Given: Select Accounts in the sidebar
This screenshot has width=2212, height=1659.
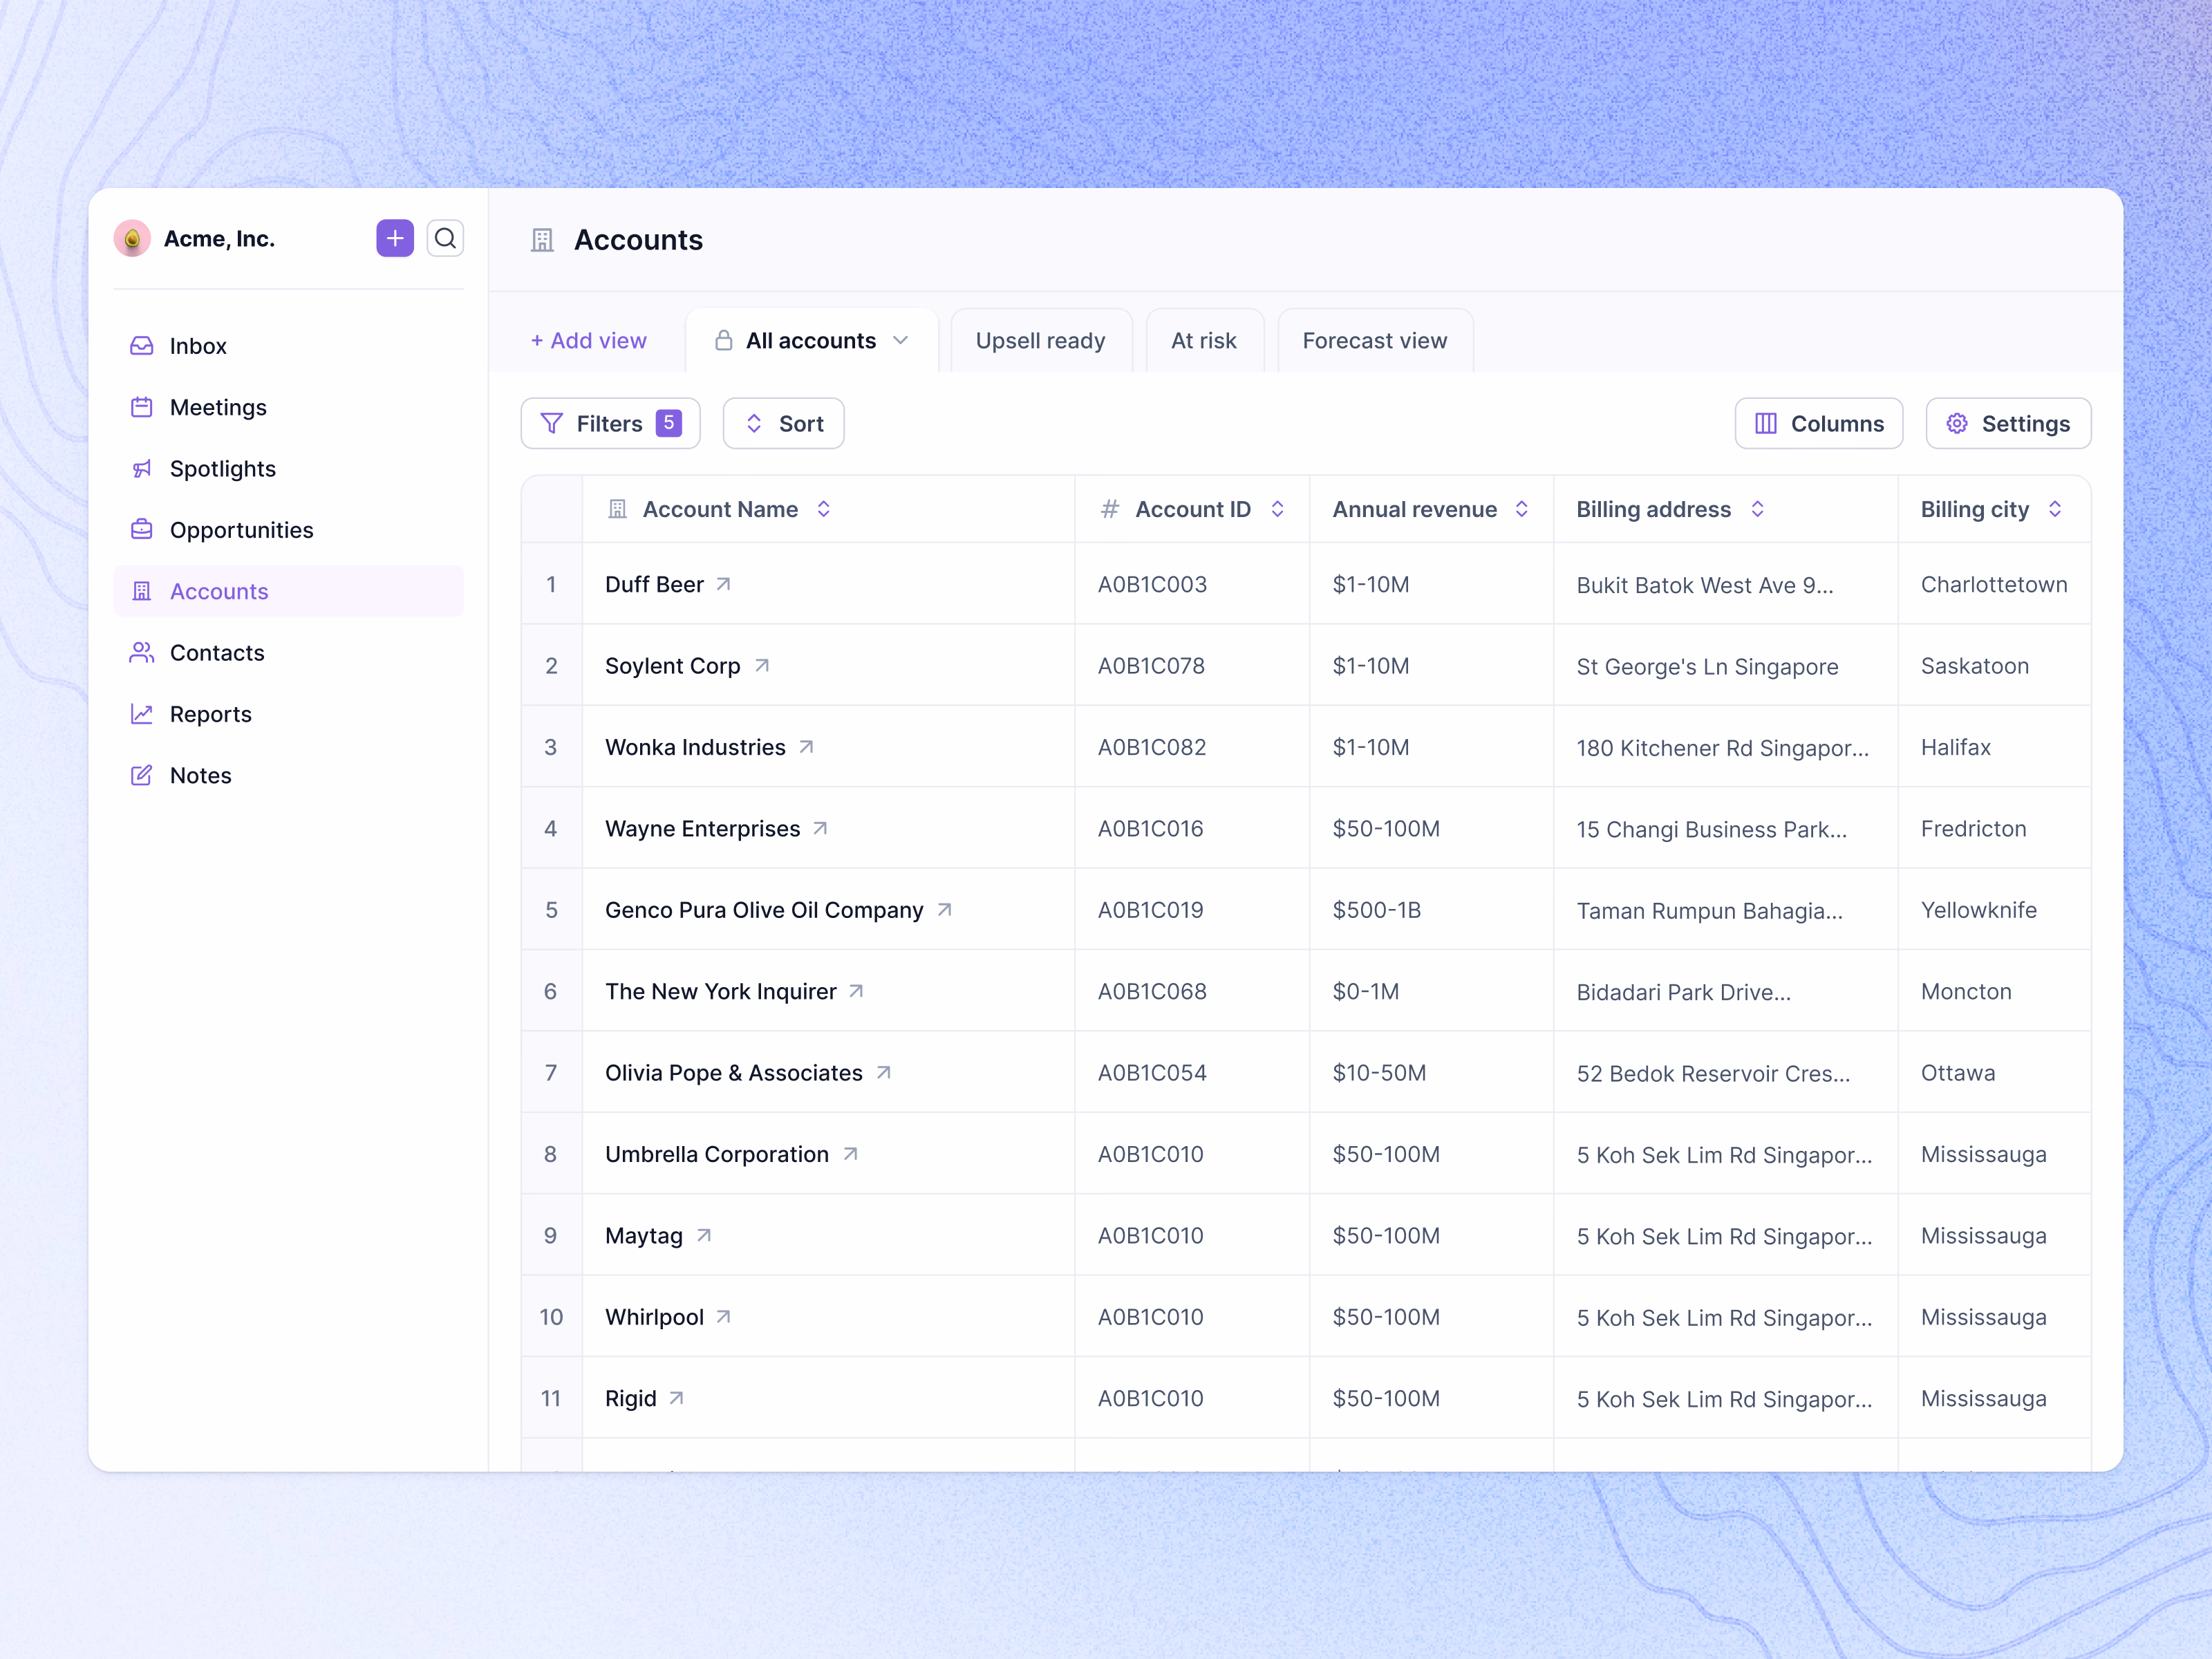Looking at the screenshot, I should (x=288, y=591).
